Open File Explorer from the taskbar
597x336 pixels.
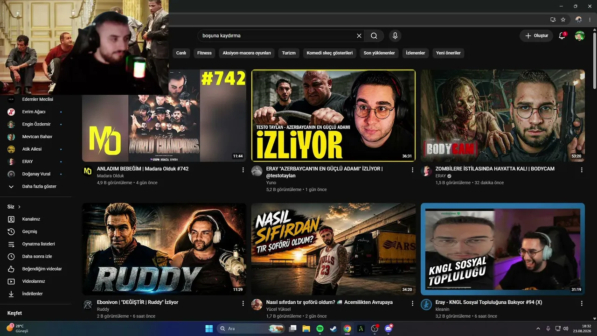306,329
